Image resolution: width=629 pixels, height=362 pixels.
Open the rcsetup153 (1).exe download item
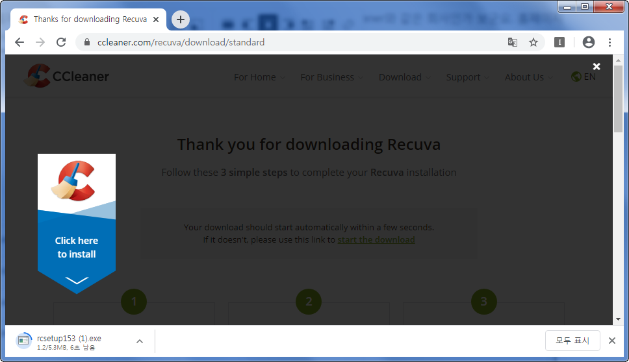(70, 342)
